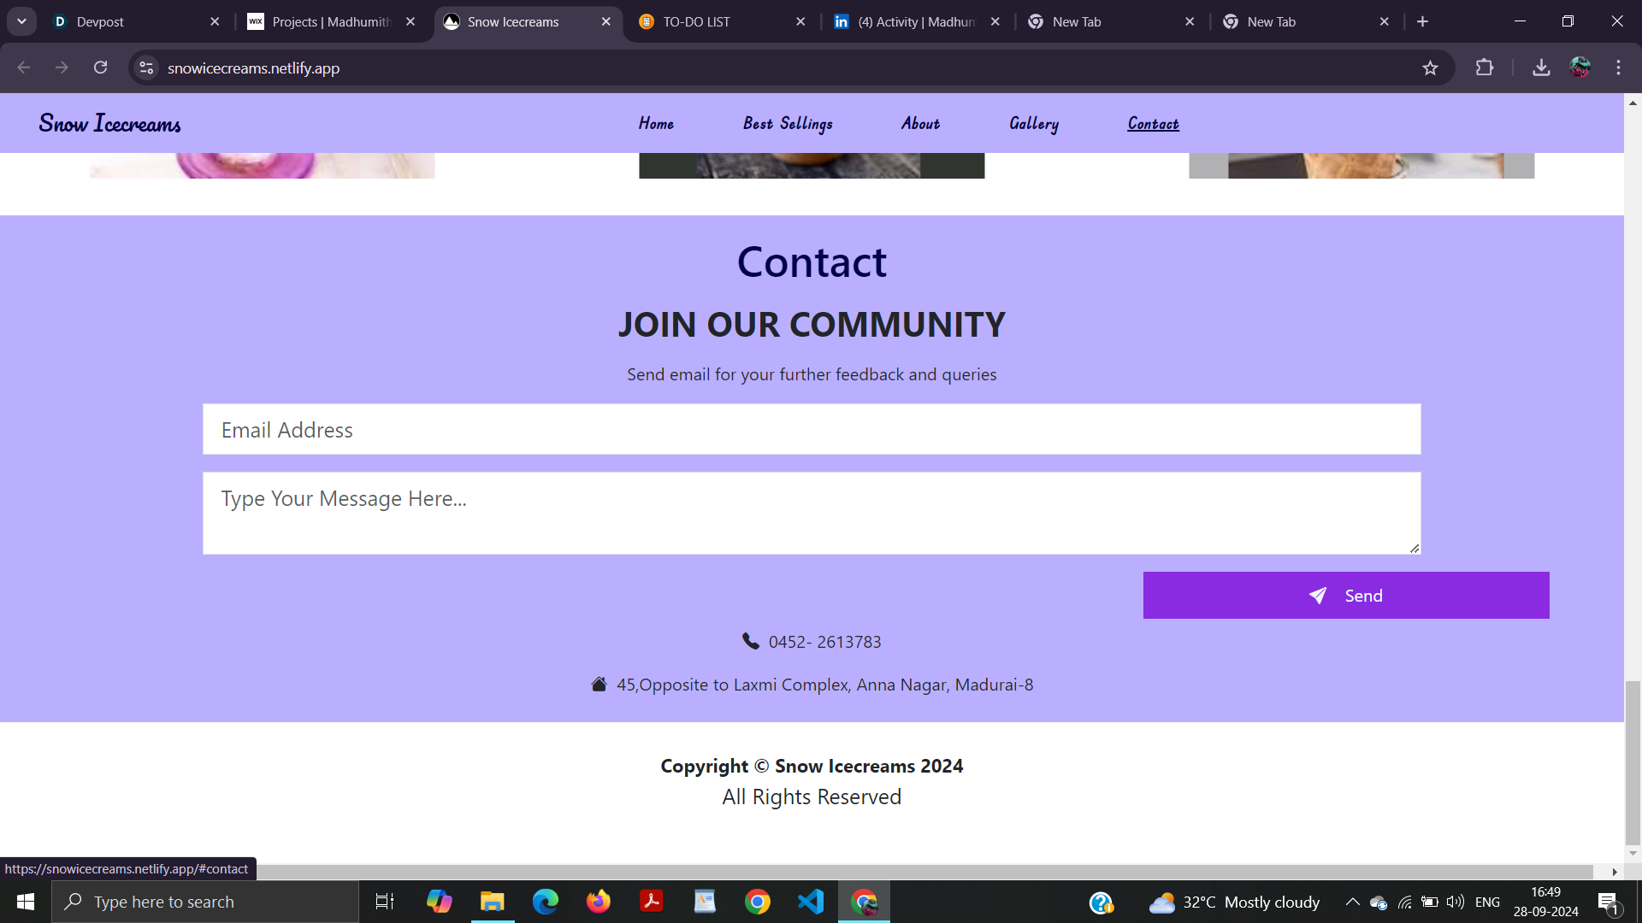Image resolution: width=1642 pixels, height=923 pixels.
Task: Launch Firefox from the taskbar
Action: (x=599, y=902)
